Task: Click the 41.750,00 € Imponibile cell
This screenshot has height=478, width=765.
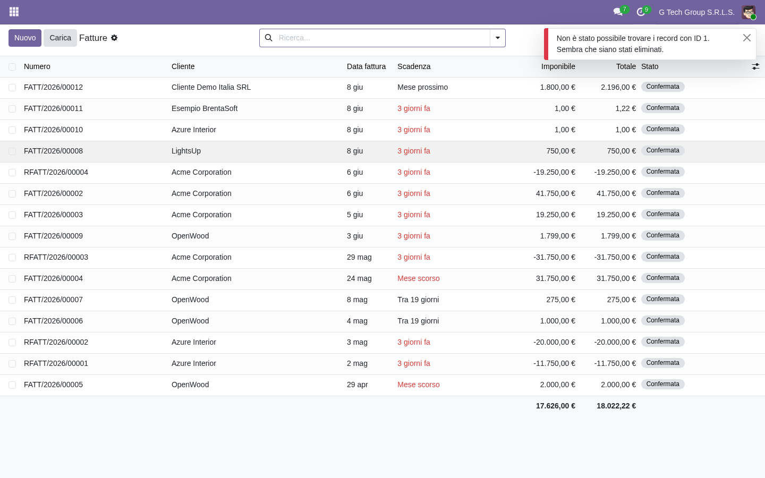Action: click(556, 193)
